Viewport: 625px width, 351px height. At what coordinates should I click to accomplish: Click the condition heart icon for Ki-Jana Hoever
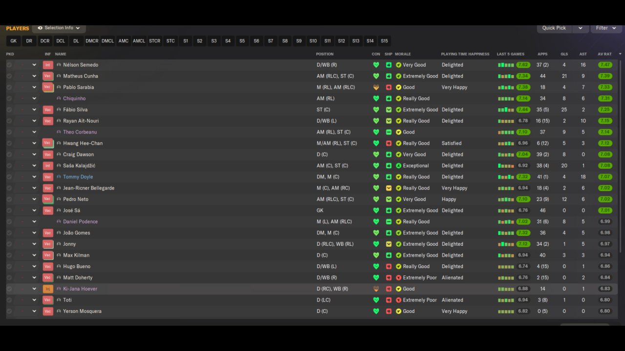pos(376,289)
